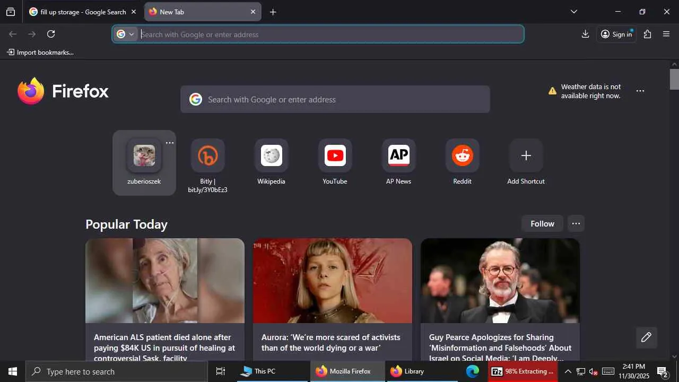Follow the Popular Today section

click(542, 224)
